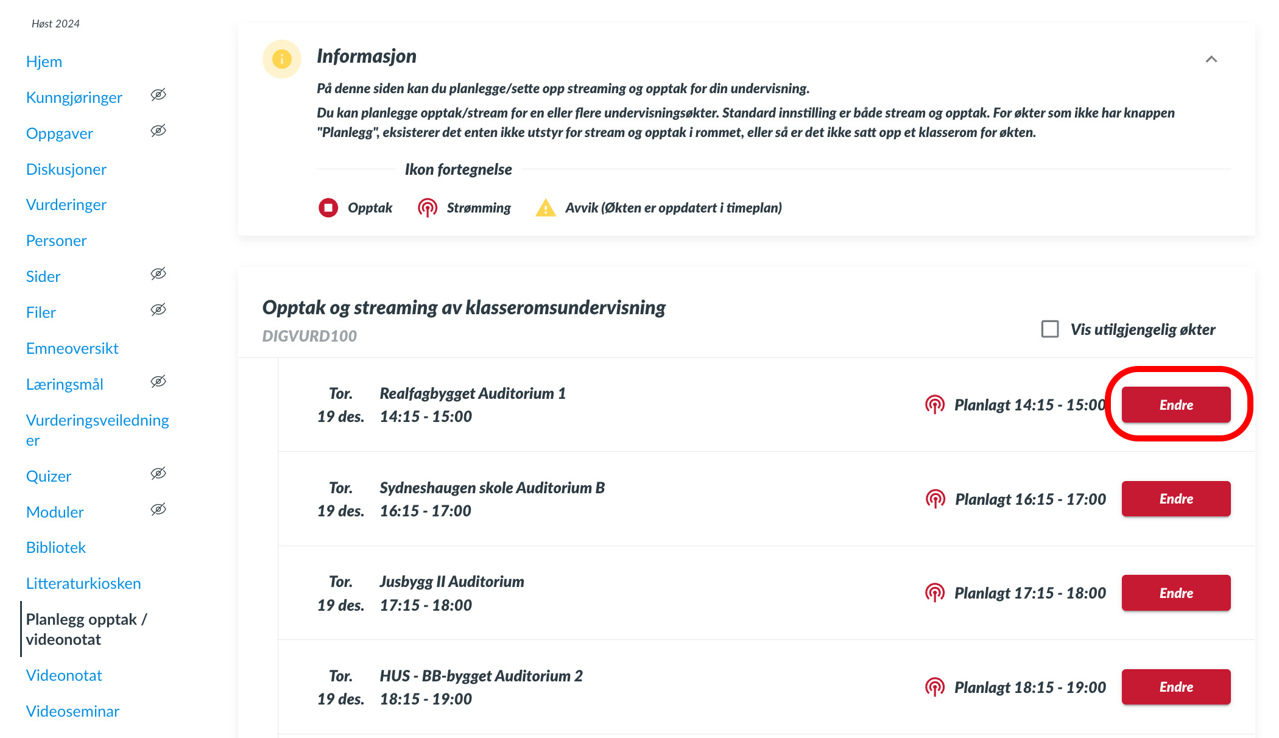Click the yellow Informasjon info icon

[281, 59]
